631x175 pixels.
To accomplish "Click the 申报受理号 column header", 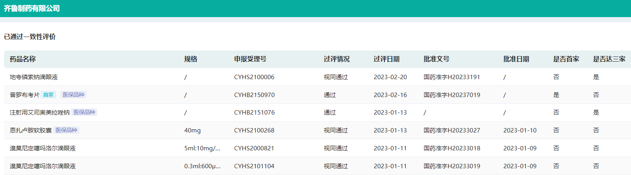I will [x=250, y=59].
